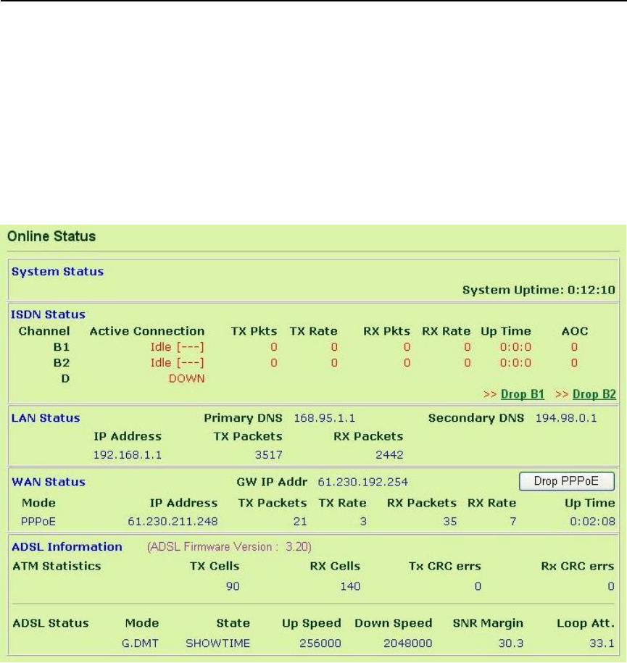Select gateway IP 61.230.192.254
The width and height of the screenshot is (627, 663).
click(x=363, y=482)
